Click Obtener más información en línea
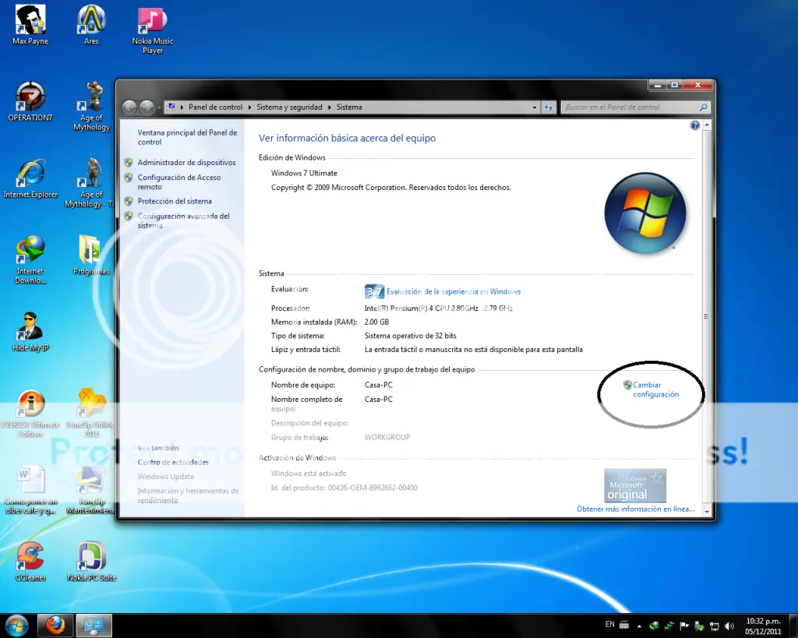The image size is (798, 638). (x=635, y=509)
